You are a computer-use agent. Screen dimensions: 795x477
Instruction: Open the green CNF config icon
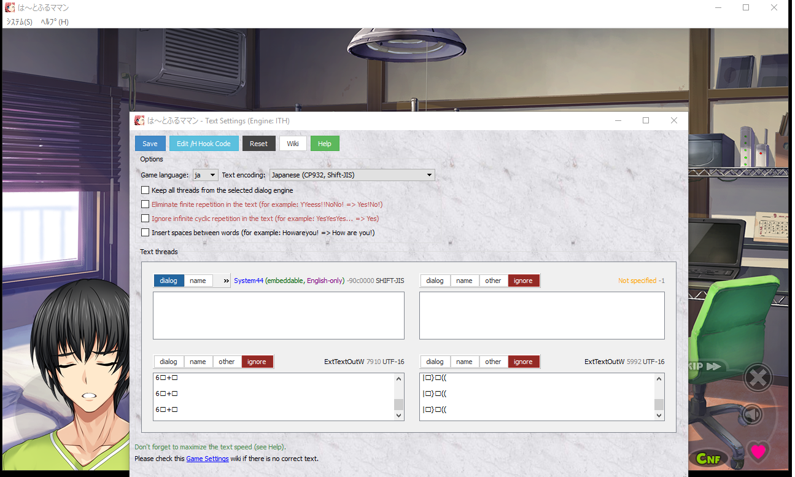coord(708,457)
